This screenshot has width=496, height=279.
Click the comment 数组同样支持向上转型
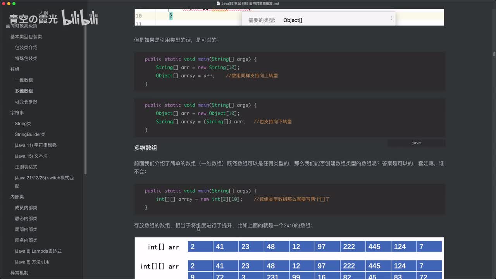click(252, 76)
